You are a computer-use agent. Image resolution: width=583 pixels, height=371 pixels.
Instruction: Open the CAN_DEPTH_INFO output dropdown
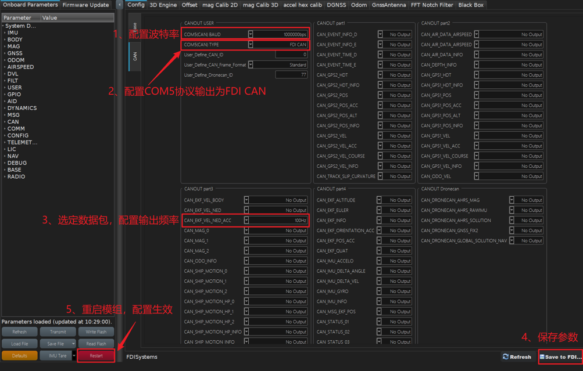(x=477, y=64)
